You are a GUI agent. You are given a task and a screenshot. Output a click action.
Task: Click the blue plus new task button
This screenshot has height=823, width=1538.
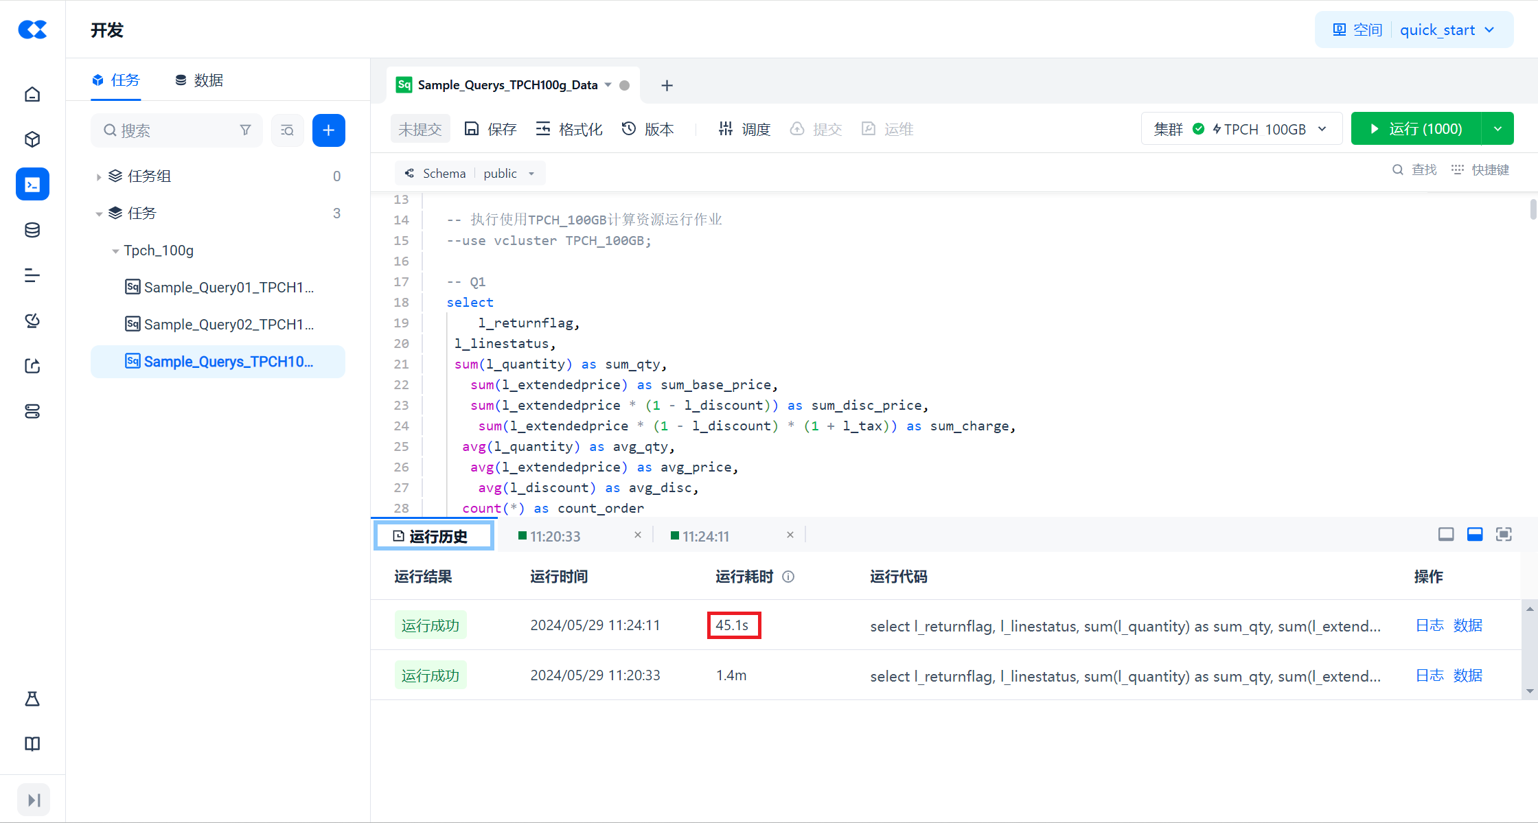328,130
